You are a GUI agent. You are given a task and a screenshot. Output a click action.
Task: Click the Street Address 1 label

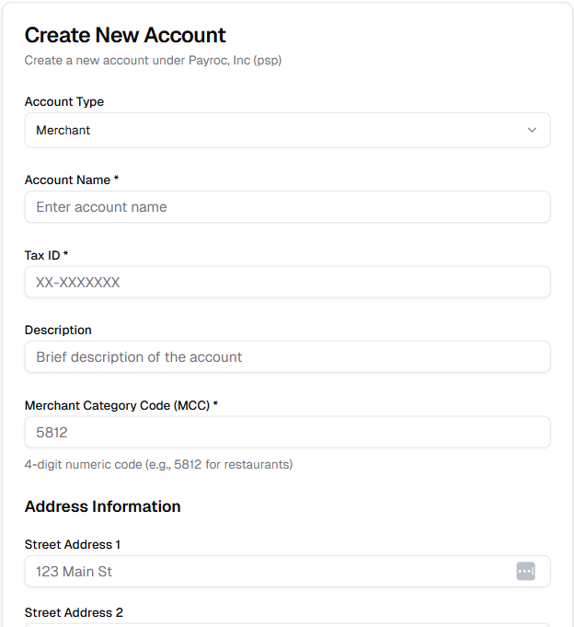tap(74, 545)
